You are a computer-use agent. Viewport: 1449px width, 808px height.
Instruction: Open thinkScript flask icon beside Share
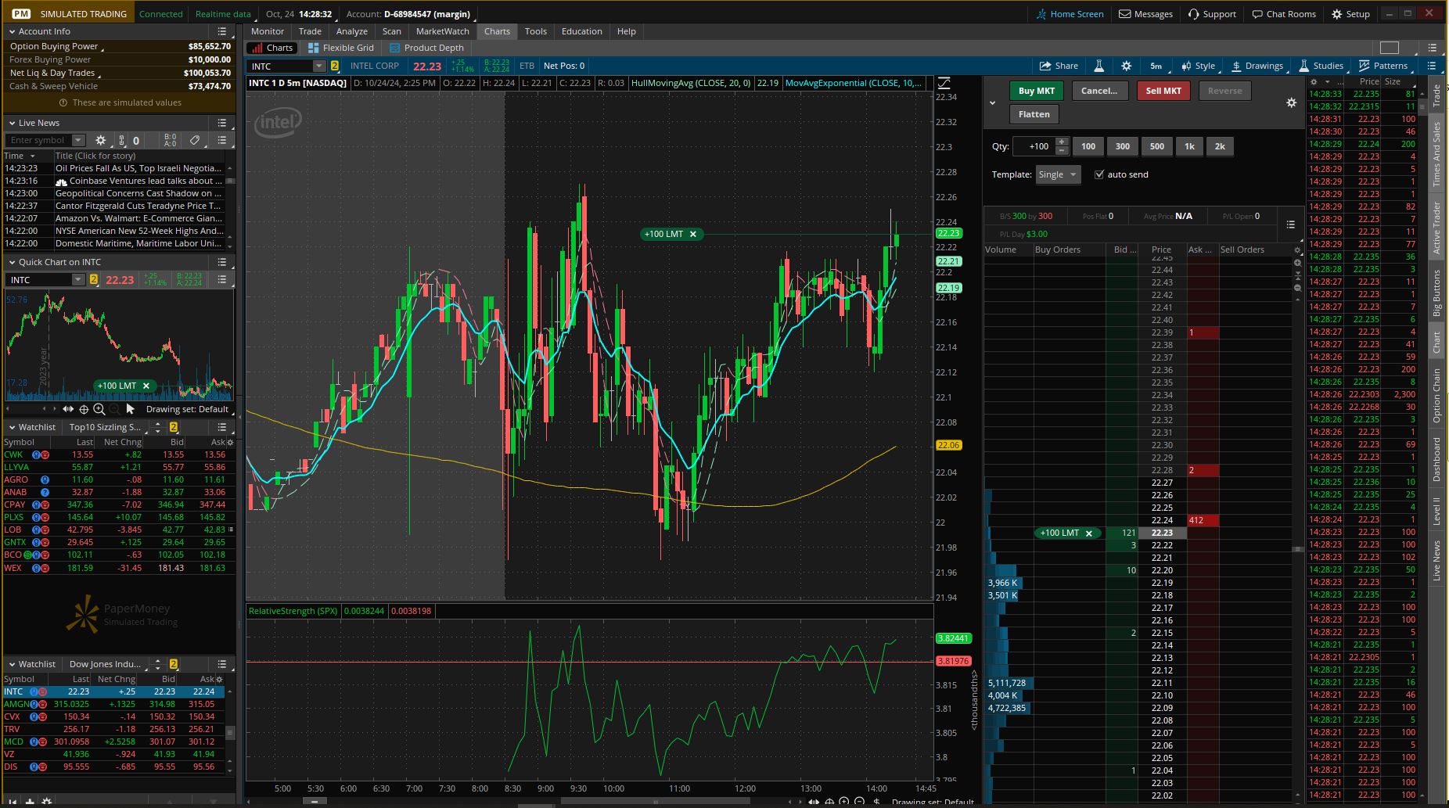click(1098, 66)
